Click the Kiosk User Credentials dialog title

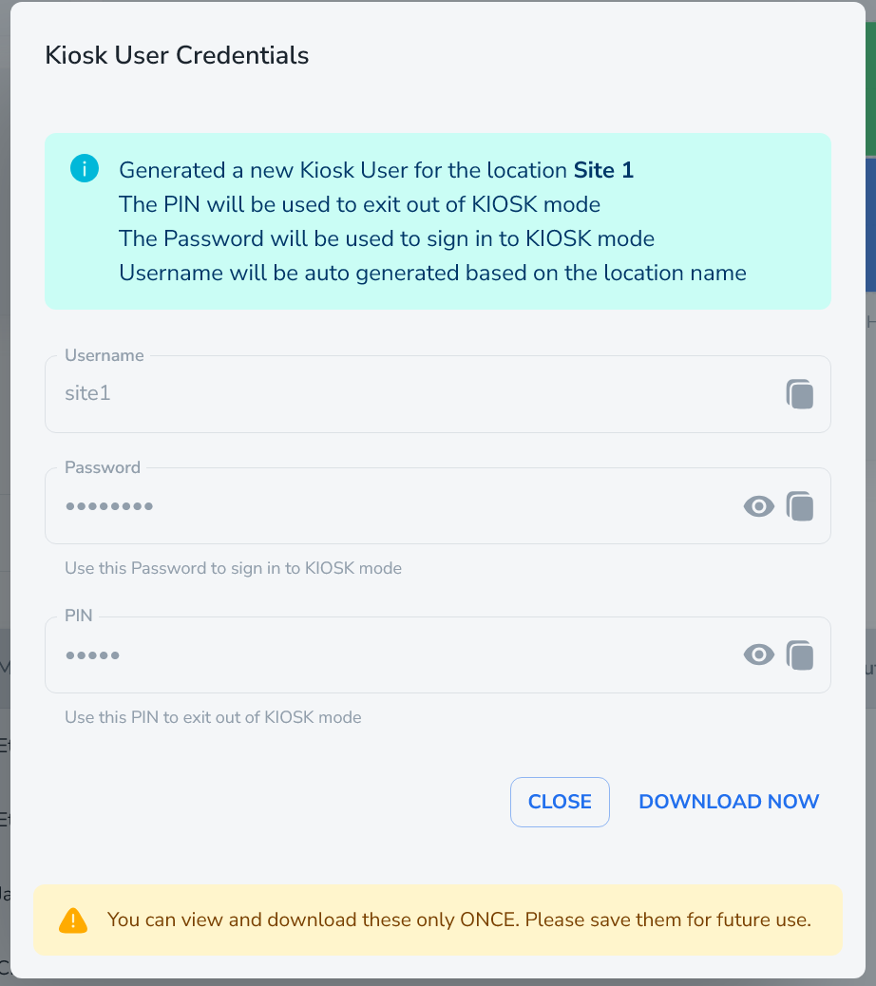click(x=176, y=55)
